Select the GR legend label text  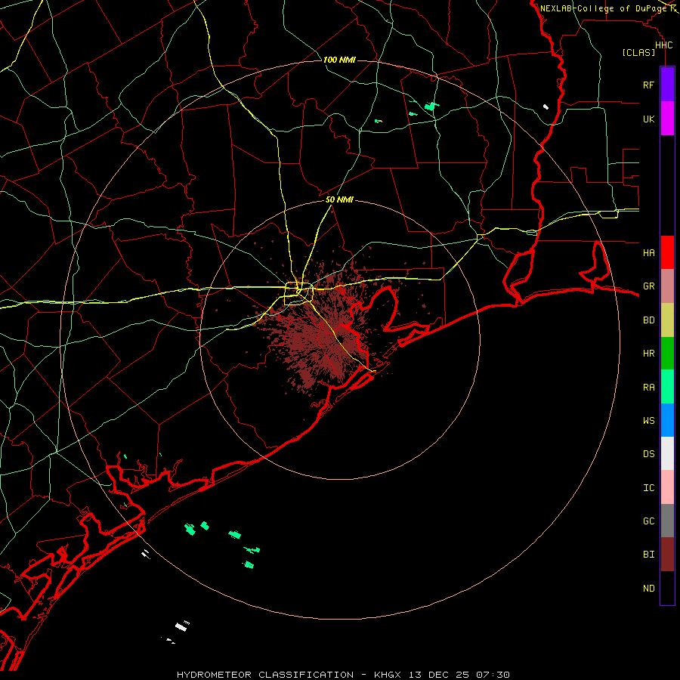pyautogui.click(x=648, y=286)
